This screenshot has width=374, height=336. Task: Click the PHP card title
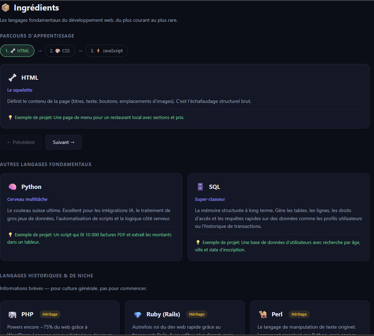coord(27,314)
